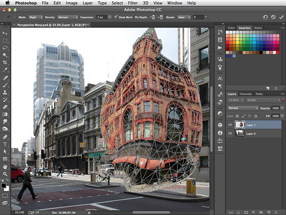Toggle the Show Mesh checkbox
Viewport: 286px width, 215px height.
116,17
